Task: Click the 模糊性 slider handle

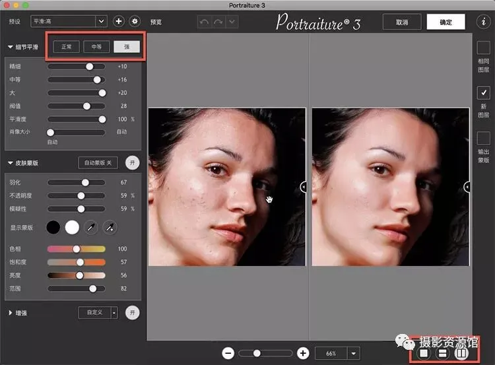Action: tap(81, 209)
